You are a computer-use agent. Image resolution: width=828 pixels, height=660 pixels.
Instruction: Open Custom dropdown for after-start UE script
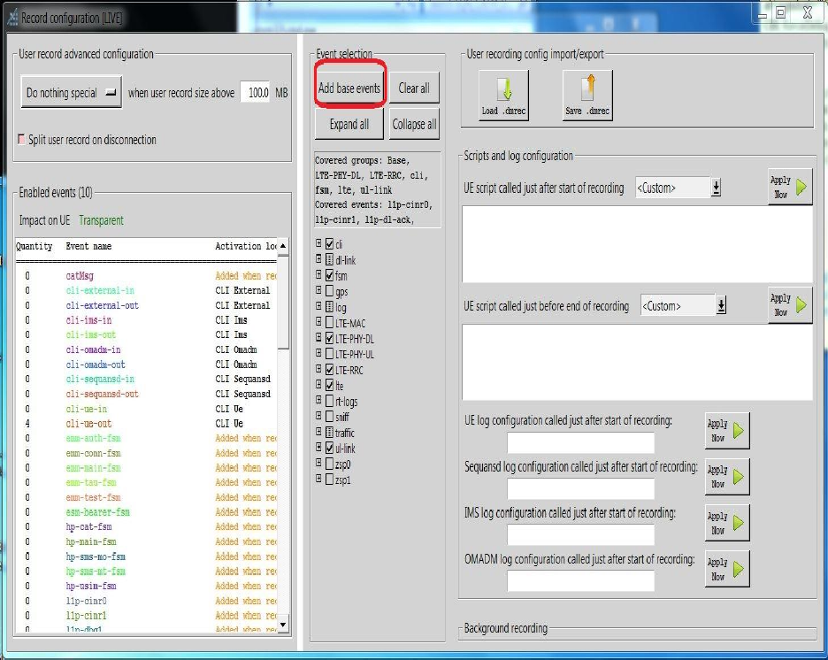[x=716, y=187]
